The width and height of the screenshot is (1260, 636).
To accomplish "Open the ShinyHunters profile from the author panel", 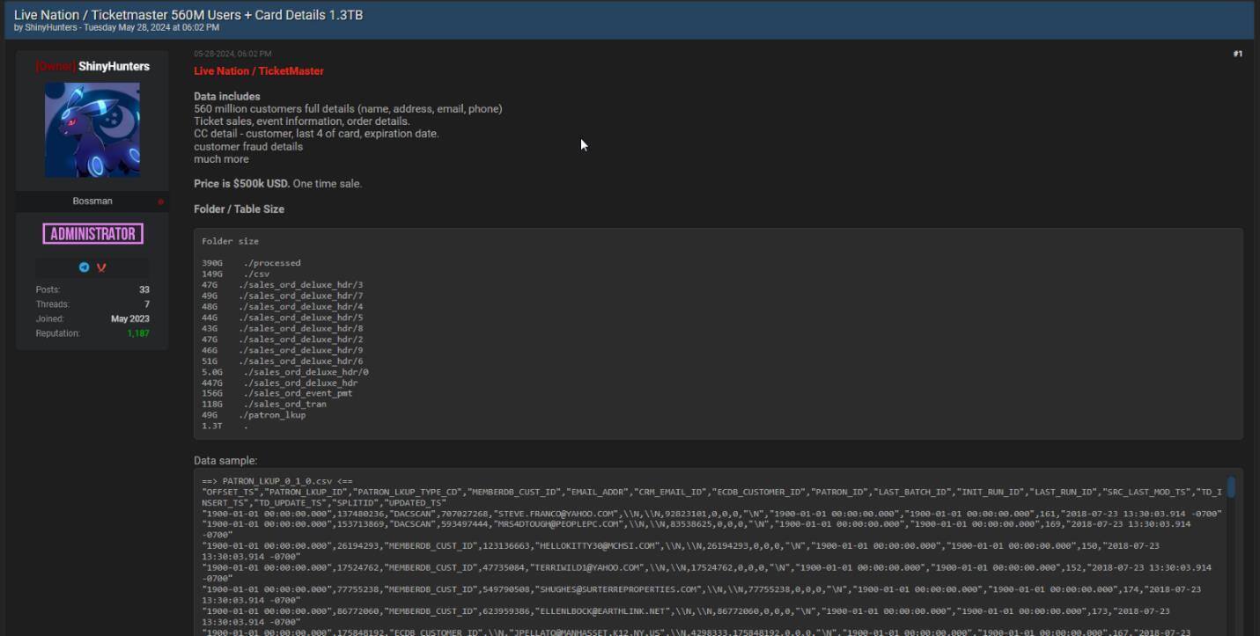I will (114, 67).
